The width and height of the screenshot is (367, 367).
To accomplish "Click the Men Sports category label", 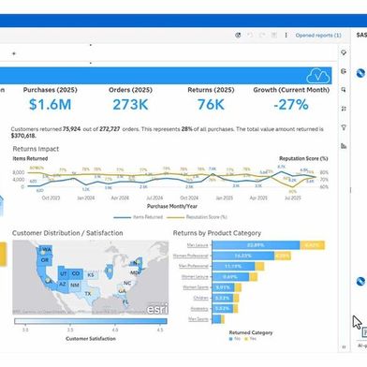I will click(198, 319).
